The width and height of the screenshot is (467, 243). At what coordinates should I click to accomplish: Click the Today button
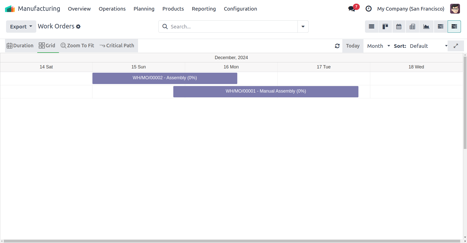[x=353, y=46]
